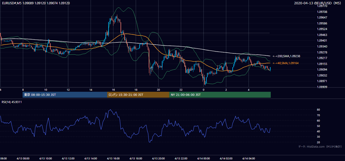This screenshot has height=161, width=345.
Task: Click RSI axis level 70
Action: [318, 115]
